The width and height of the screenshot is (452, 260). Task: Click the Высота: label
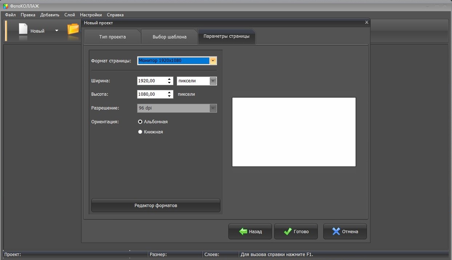click(100, 94)
